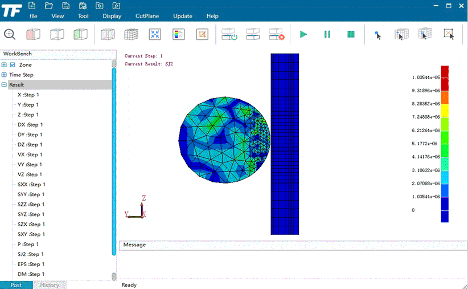Viewport: 468px width, 289px height.
Task: Click the dotted transparent cube display icon
Action: pos(108,34)
